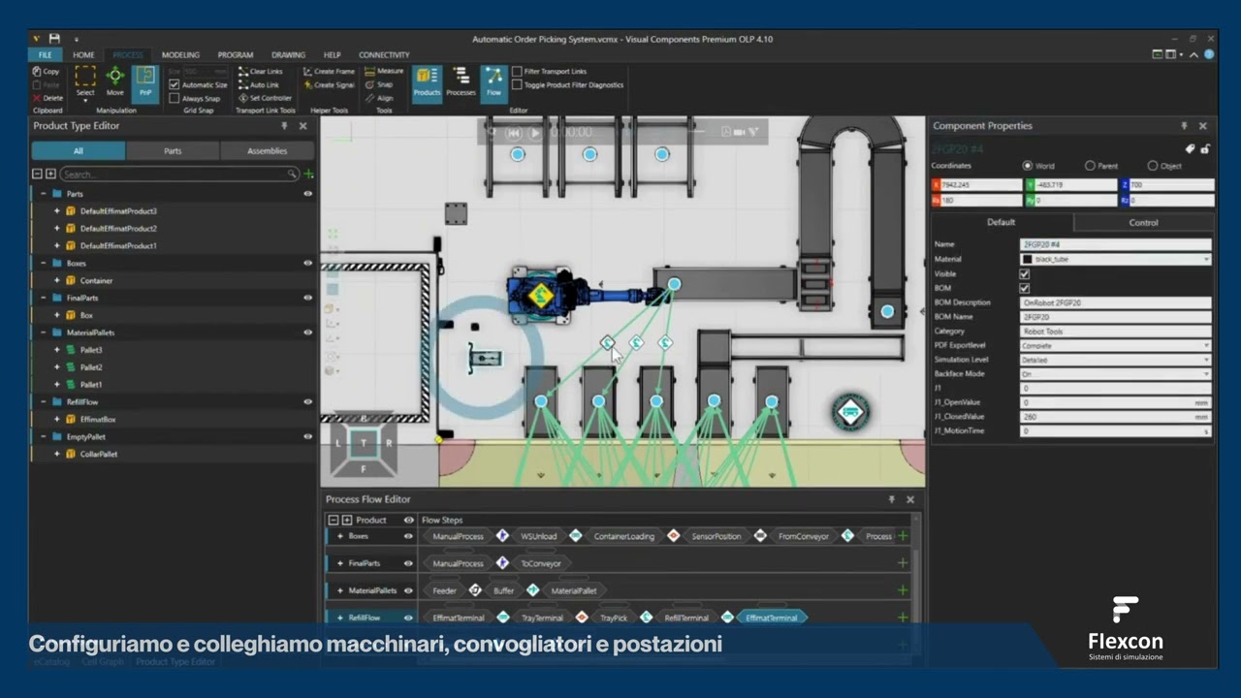Toggle Automatic Size checkbox
Viewport: 1241px width, 698px height.
pos(175,84)
